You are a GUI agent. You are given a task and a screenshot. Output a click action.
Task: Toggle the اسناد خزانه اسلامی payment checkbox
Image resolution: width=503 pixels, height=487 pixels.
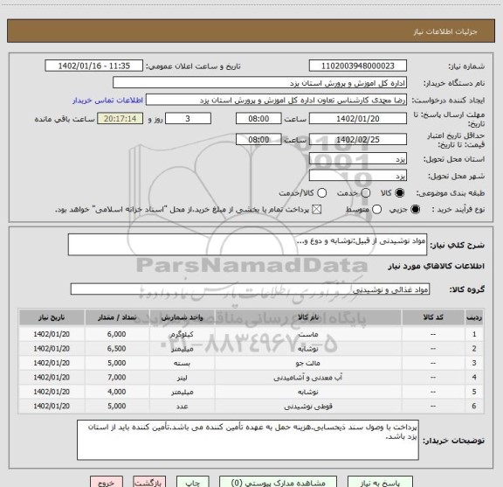click(x=317, y=210)
